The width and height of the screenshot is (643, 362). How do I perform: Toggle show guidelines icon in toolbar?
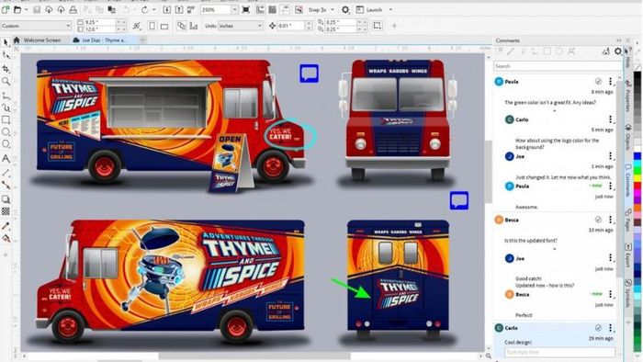click(x=285, y=9)
